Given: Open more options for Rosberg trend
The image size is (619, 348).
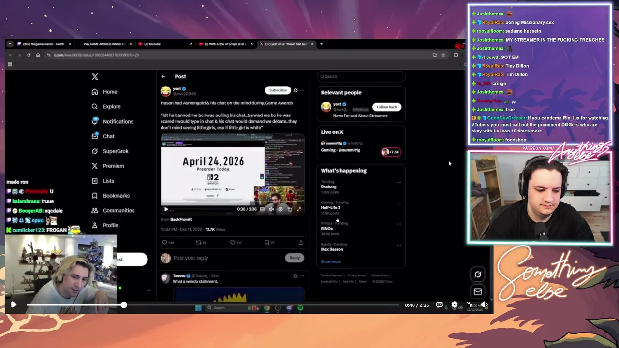Looking at the screenshot, I should (x=399, y=182).
